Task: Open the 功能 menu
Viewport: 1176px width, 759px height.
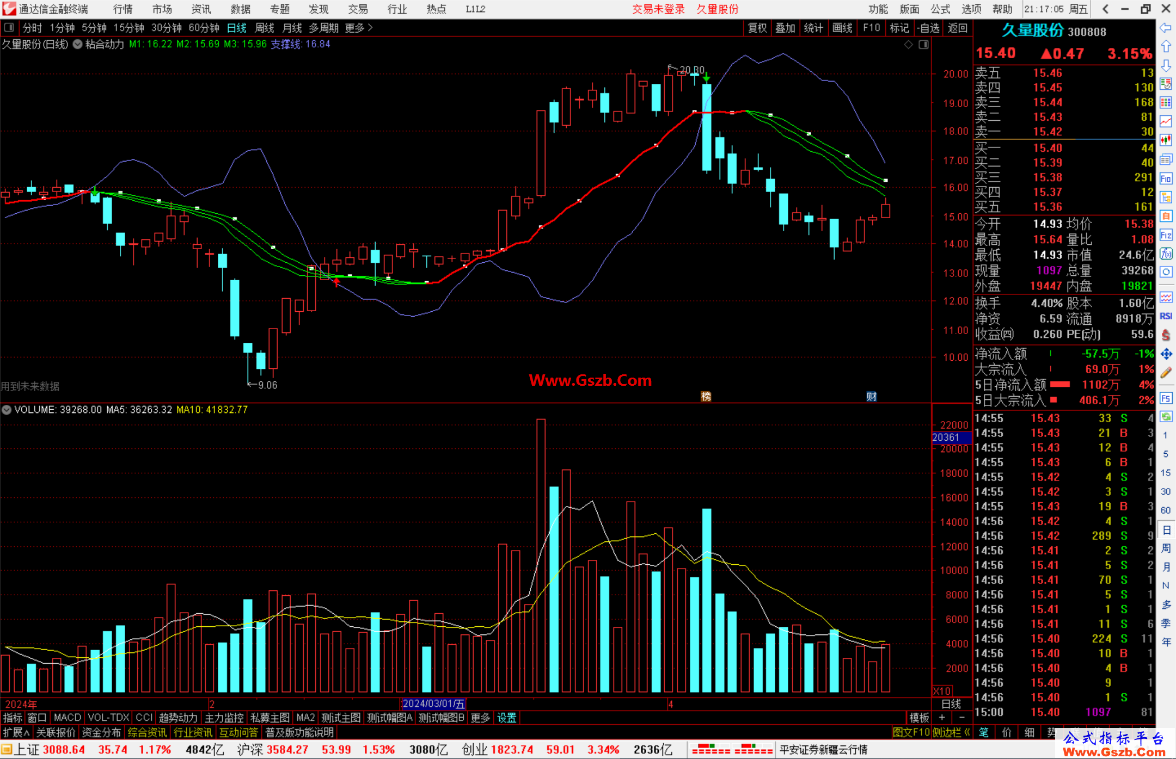Action: [x=878, y=9]
